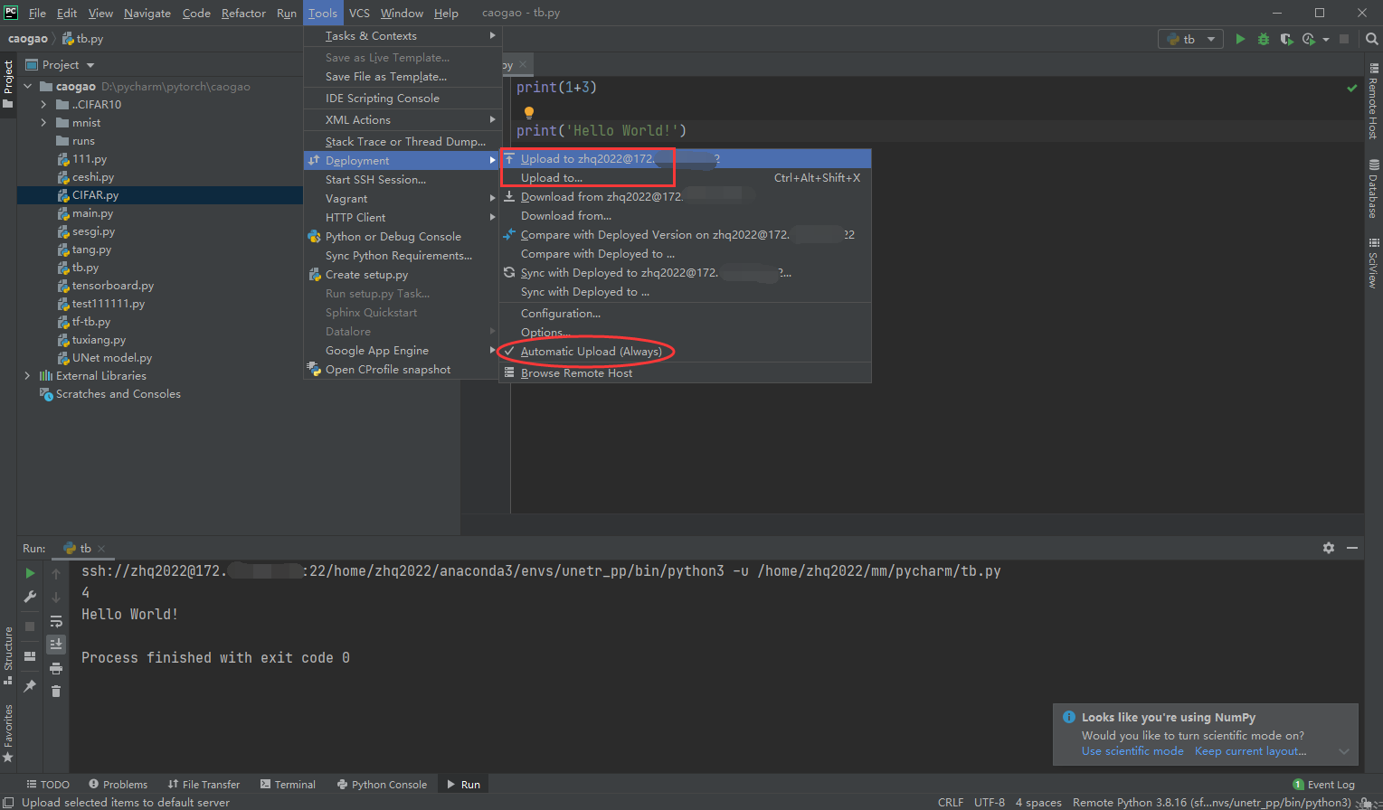Image resolution: width=1383 pixels, height=810 pixels.
Task: Clear Run console with trash icon
Action: pos(56,692)
